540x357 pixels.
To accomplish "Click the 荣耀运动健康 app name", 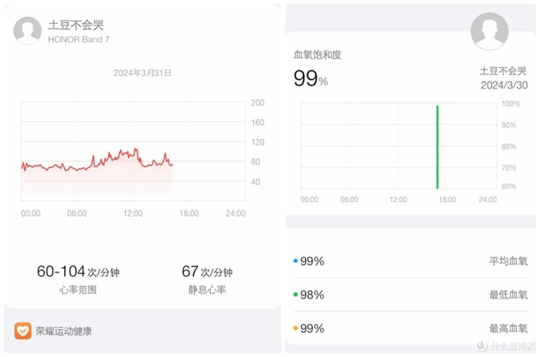I will [63, 331].
